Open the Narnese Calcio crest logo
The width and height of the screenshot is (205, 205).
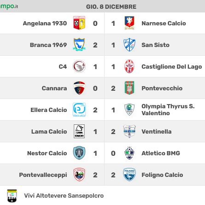coord(129,23)
